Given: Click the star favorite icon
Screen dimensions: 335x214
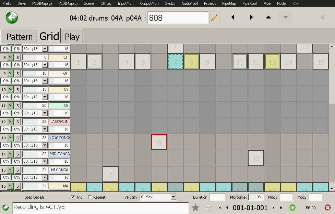Looking at the screenshot, I should 195,207.
